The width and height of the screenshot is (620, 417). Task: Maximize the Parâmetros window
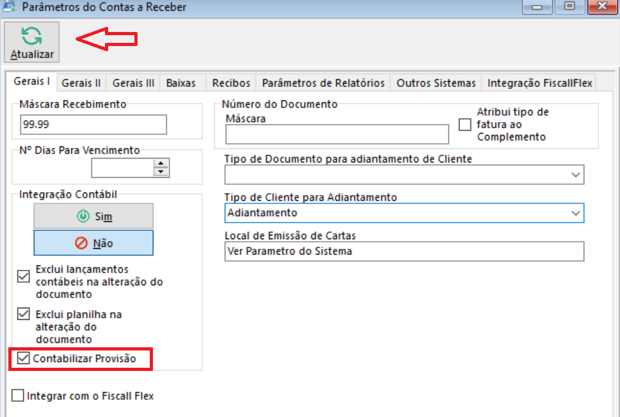(x=569, y=6)
